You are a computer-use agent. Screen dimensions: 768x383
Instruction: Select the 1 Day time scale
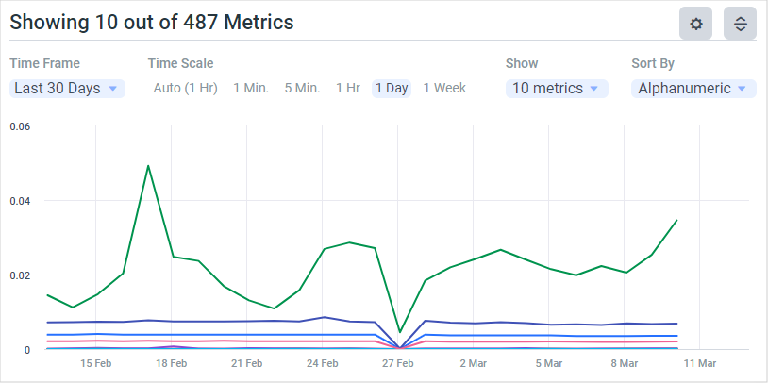392,88
